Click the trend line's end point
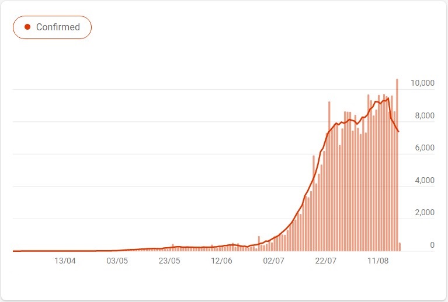Viewport: 448px width, 302px height. [x=398, y=131]
